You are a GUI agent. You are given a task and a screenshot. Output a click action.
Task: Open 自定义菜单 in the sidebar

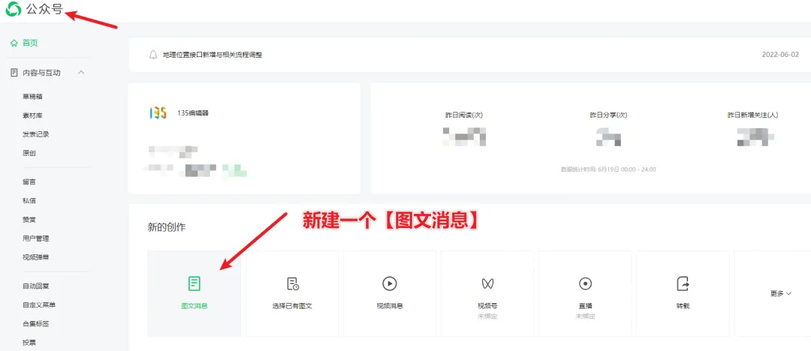(x=39, y=305)
